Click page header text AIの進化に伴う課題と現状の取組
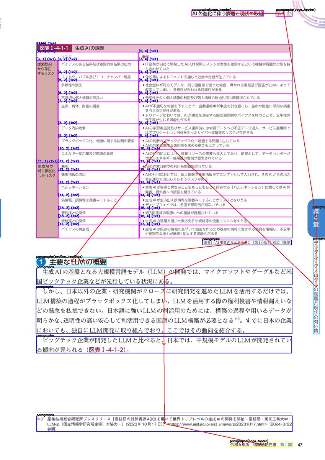The image size is (325, 460). [228, 14]
